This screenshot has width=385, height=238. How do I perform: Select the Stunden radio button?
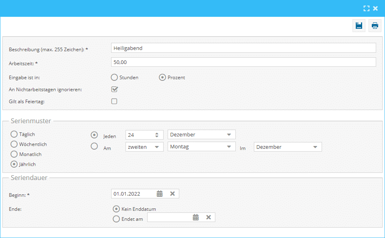(x=114, y=77)
